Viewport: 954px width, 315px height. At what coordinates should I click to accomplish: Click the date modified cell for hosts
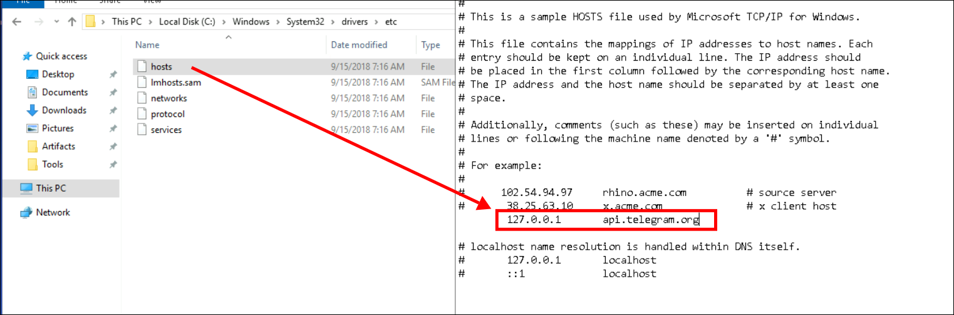[x=368, y=66]
